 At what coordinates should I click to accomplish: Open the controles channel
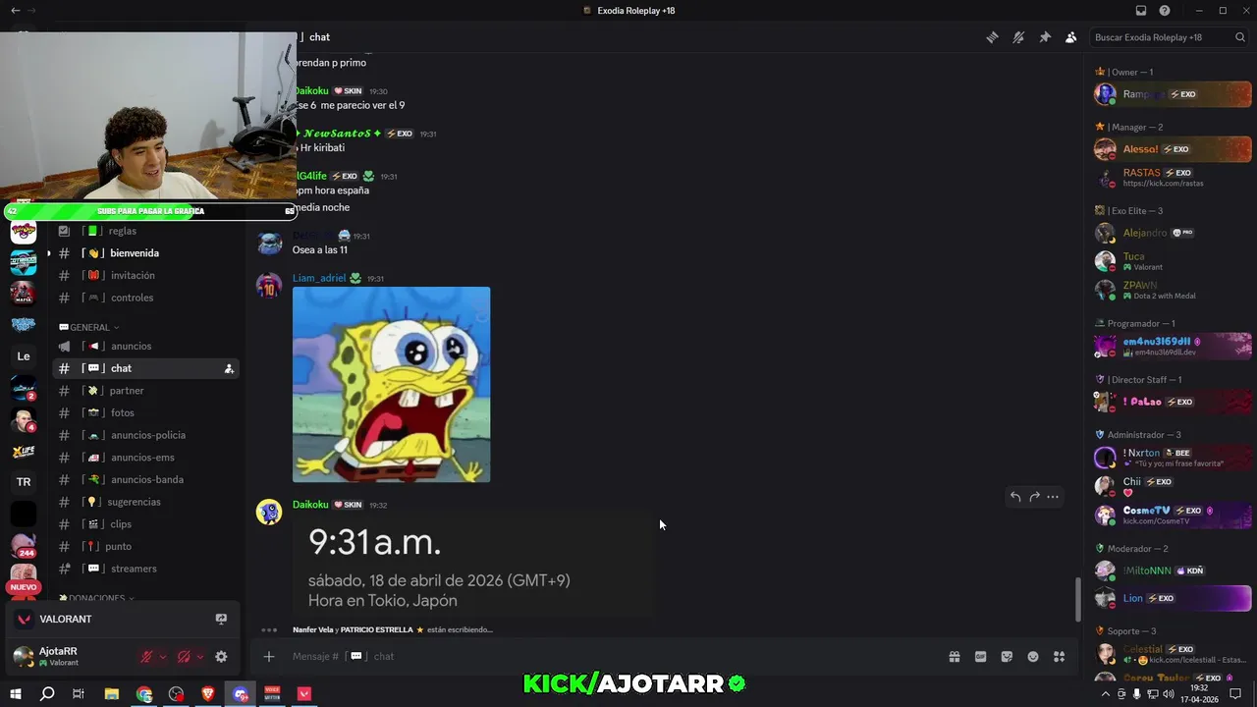pos(145,298)
